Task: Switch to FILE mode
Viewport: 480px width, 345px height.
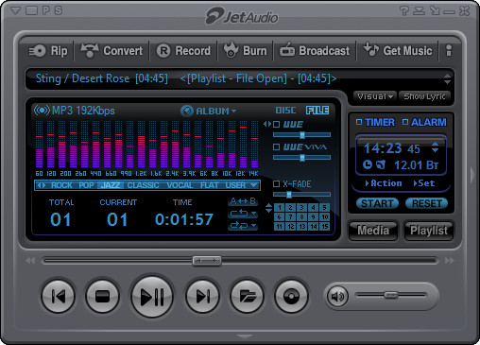Action: click(x=317, y=111)
